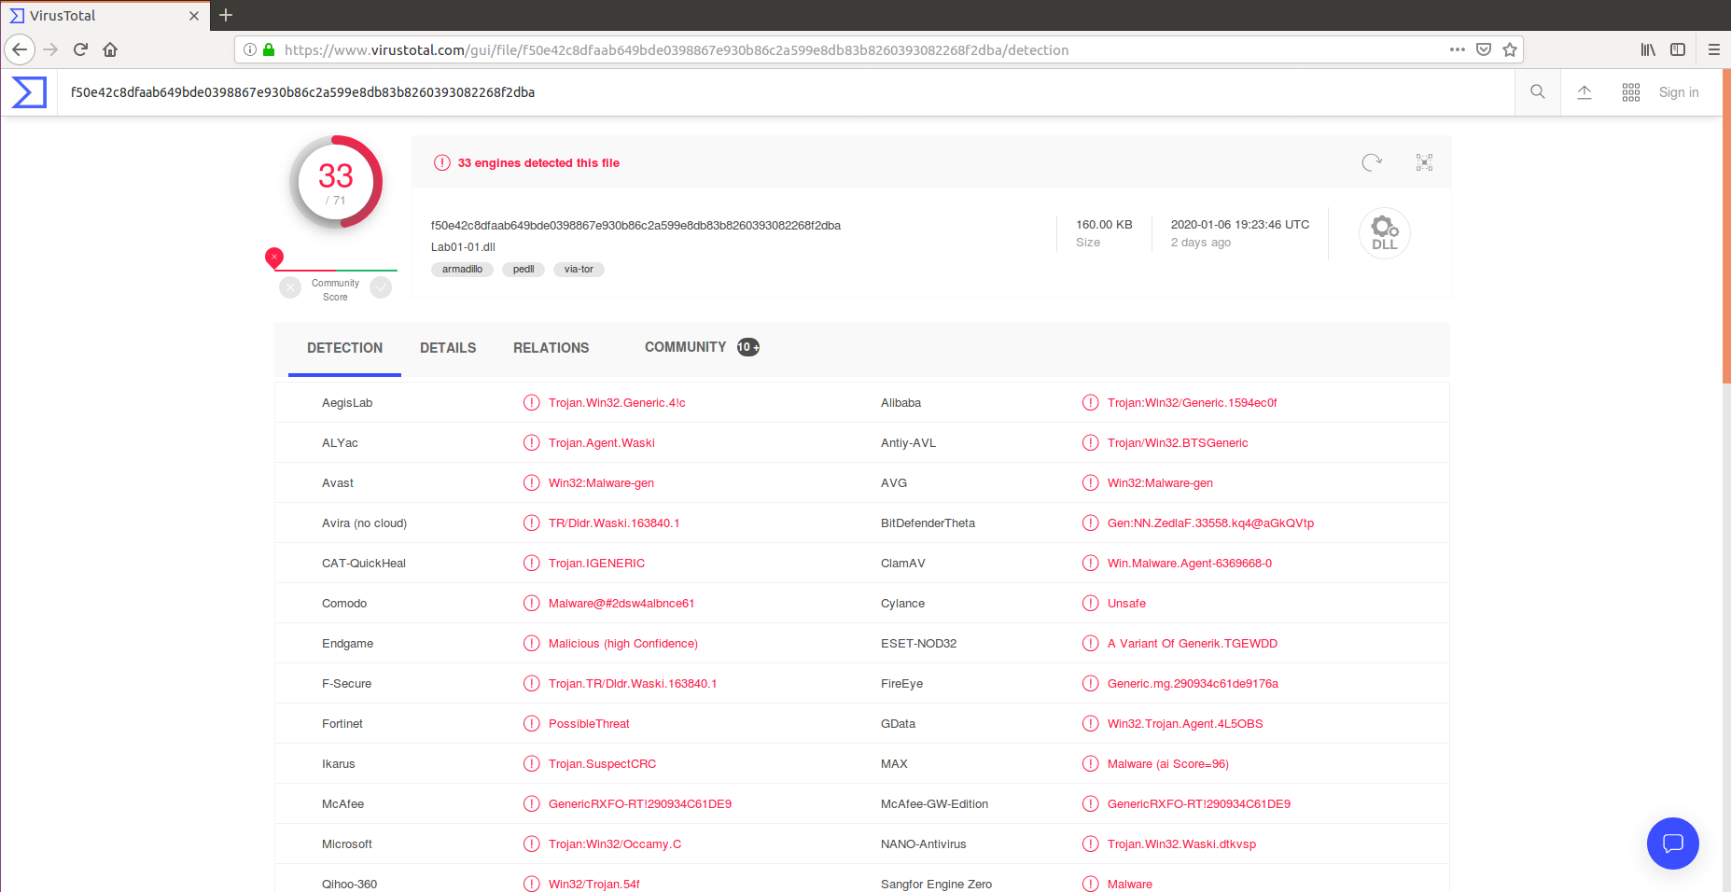Click the page vertical scrollbar
This screenshot has width=1731, height=892.
[1726, 226]
